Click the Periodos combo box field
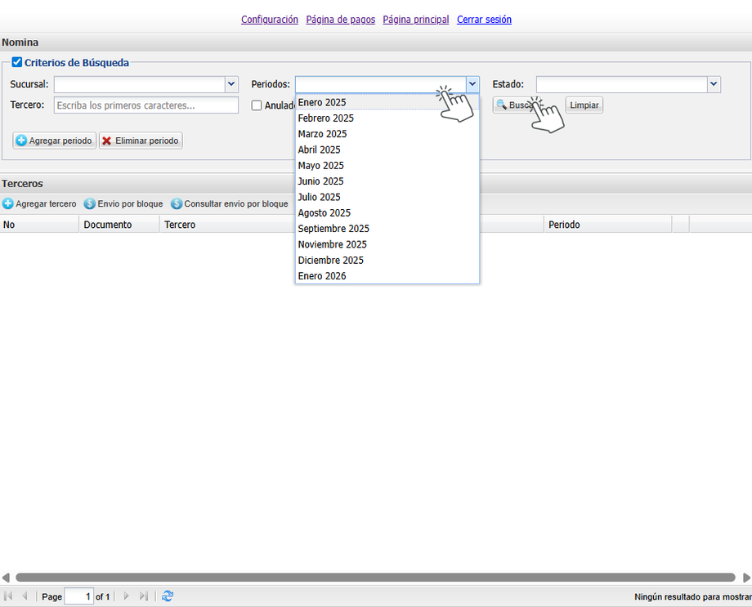Image resolution: width=752 pixels, height=607 pixels. [x=380, y=84]
